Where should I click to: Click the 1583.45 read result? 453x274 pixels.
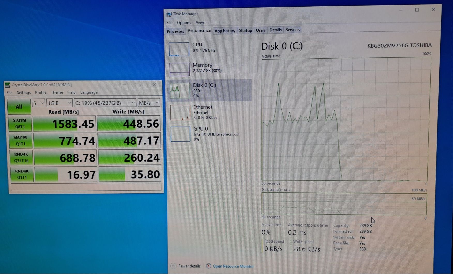click(64, 124)
